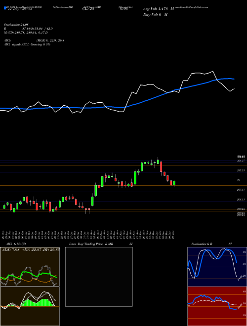The width and height of the screenshot is (247, 326).
Task: Open the MACD histogram thumbnail chart
Action: pos(30,306)
